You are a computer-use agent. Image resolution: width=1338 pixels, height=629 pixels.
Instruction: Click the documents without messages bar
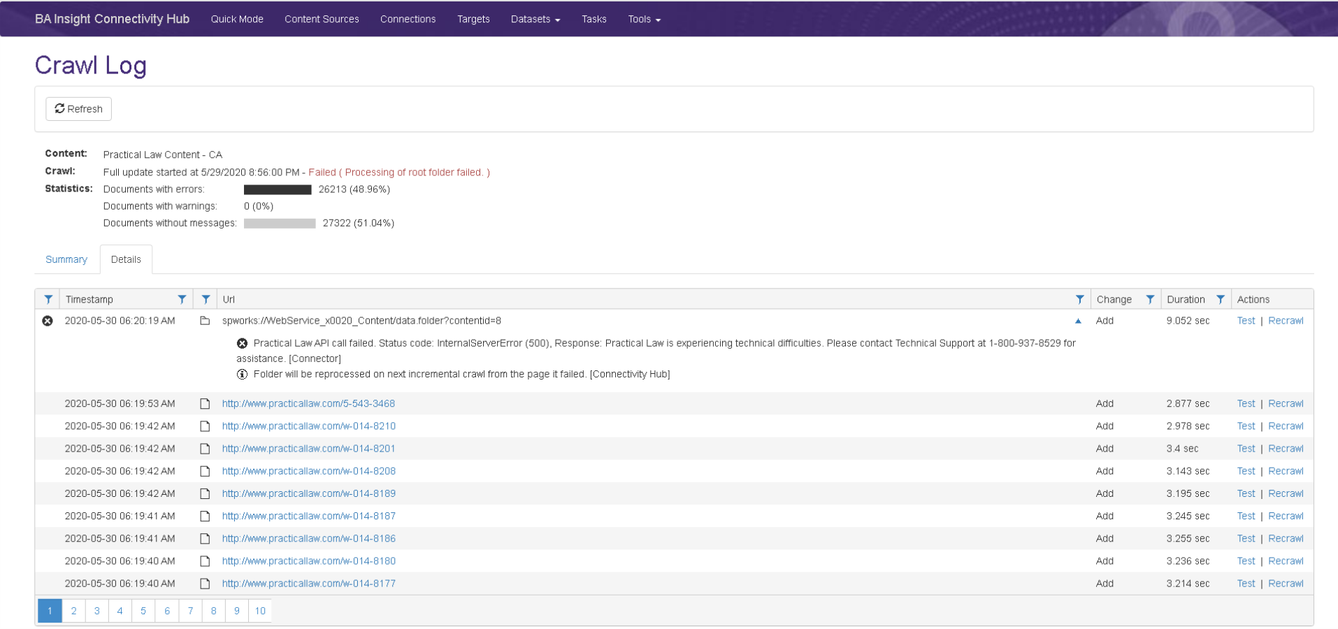click(280, 224)
